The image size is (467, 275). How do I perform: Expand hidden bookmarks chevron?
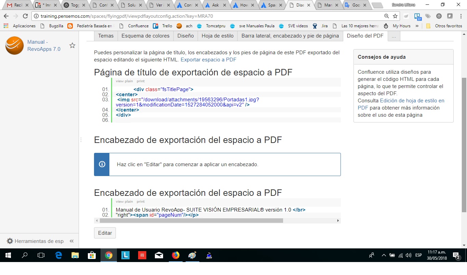[417, 26]
